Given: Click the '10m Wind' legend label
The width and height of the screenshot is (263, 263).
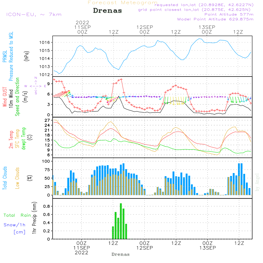Looking at the screenshot, I should 11,99.
